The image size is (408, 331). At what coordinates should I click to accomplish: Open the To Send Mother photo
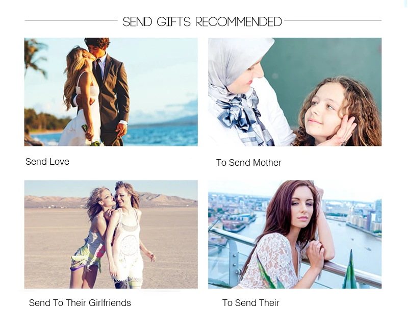click(295, 92)
